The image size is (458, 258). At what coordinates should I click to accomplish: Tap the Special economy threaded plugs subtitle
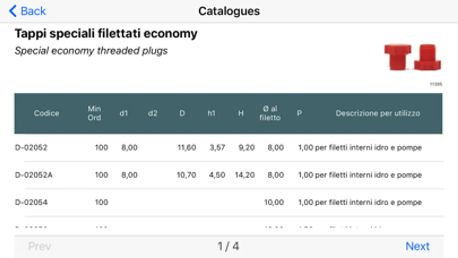pyautogui.click(x=91, y=51)
